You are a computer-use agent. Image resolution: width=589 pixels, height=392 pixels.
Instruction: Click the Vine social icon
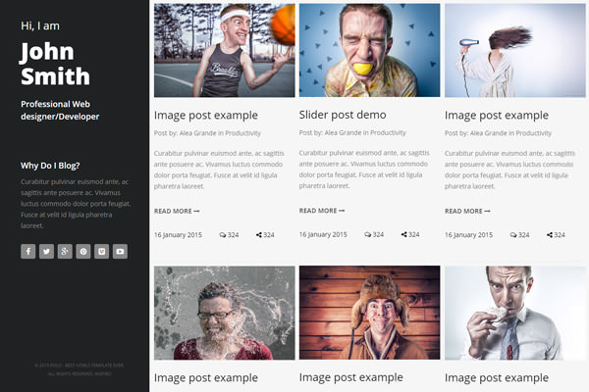pyautogui.click(x=102, y=251)
